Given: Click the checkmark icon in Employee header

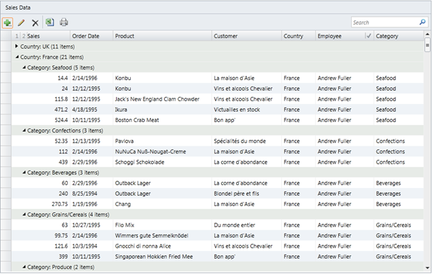Looking at the screenshot, I should (368, 36).
